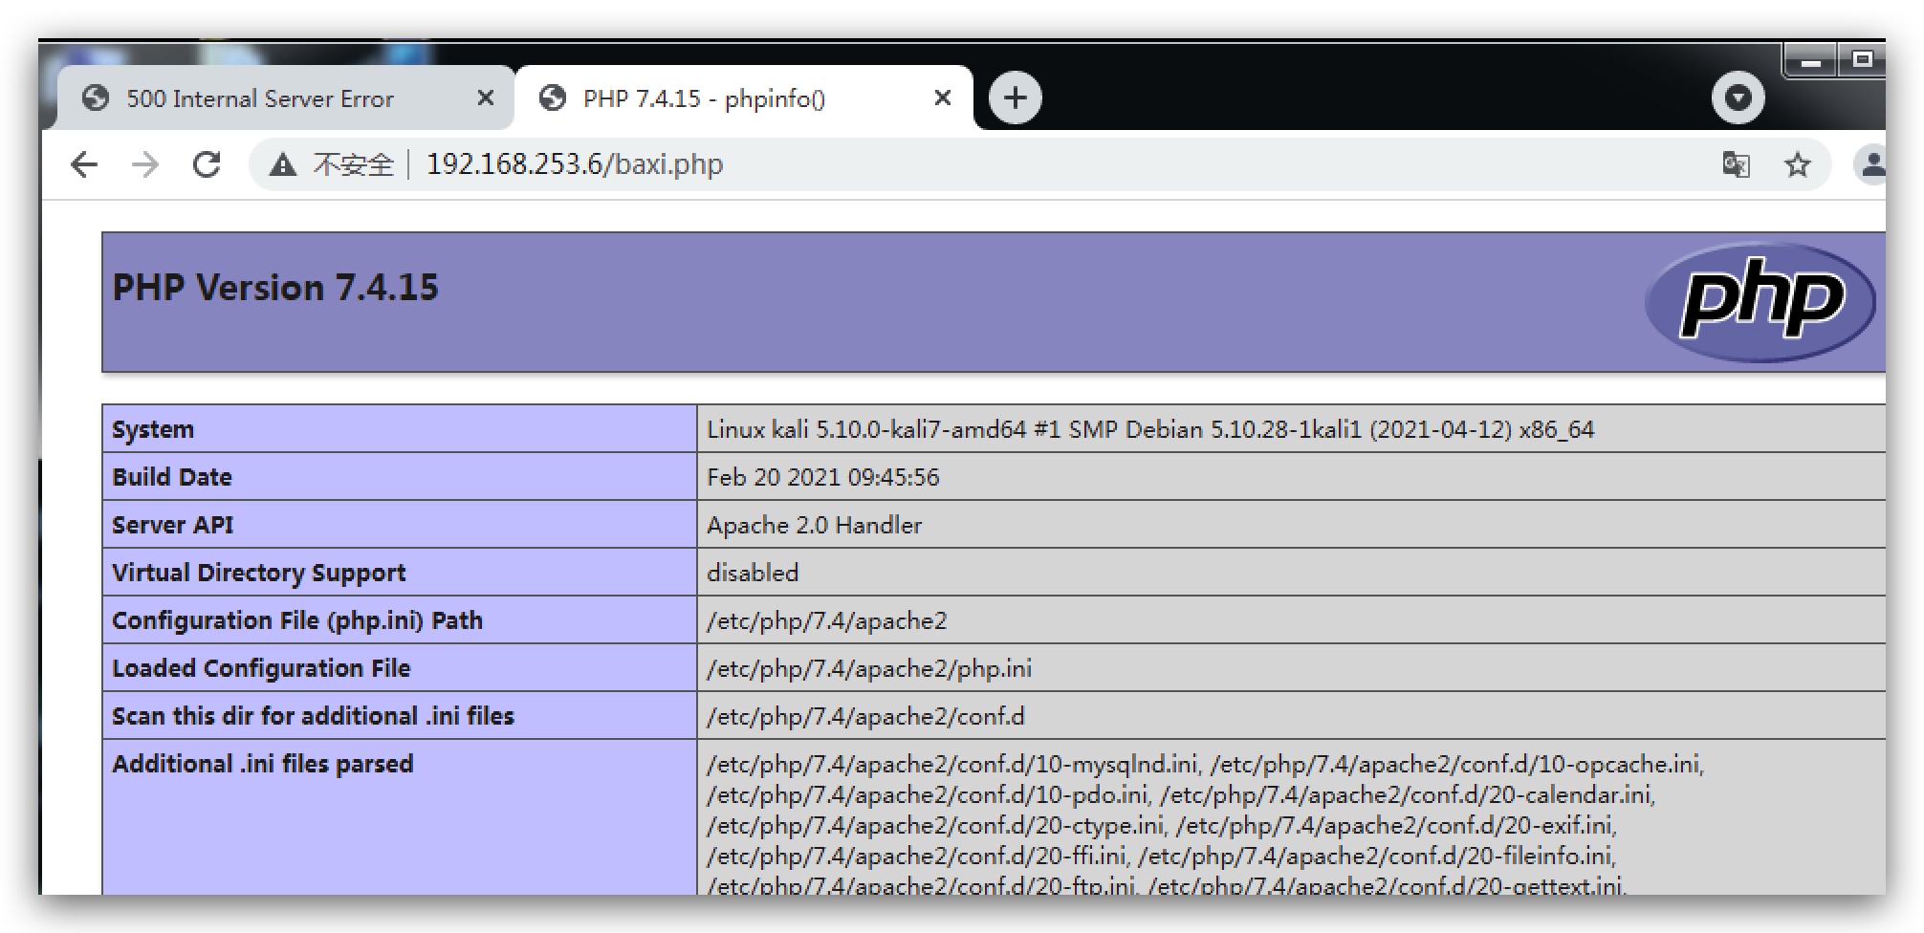Select the Apache 2.0 Handler value

tap(815, 525)
